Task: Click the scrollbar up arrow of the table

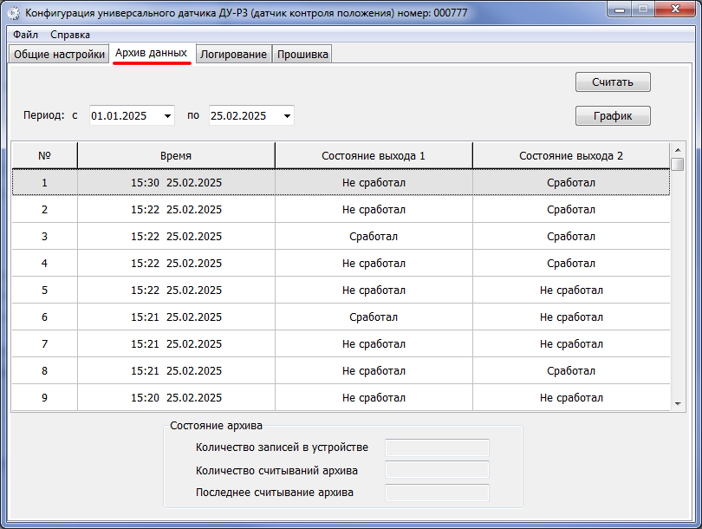Action: (x=678, y=150)
